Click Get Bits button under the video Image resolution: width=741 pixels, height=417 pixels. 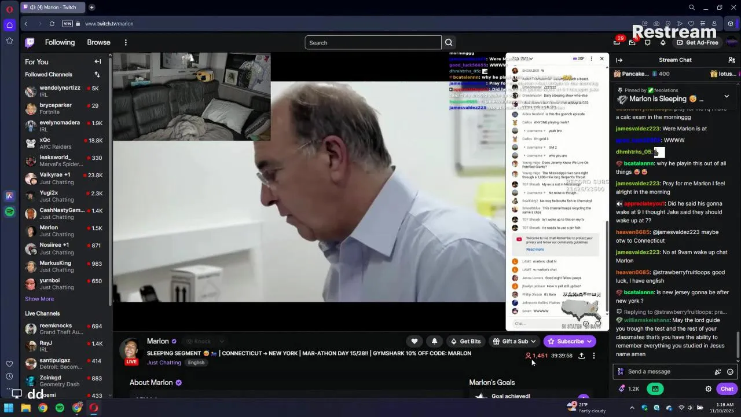(466, 341)
